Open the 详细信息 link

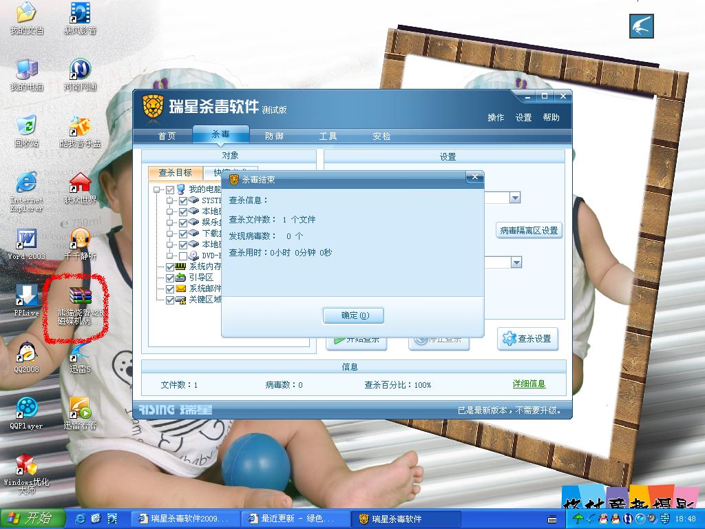tap(529, 384)
